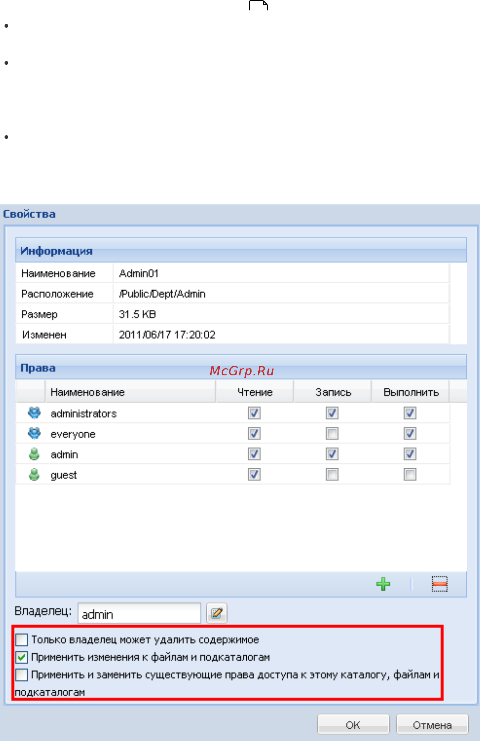Check 'Только владелец может удалить содержимое'
The width and height of the screenshot is (480, 741).
pos(22,640)
